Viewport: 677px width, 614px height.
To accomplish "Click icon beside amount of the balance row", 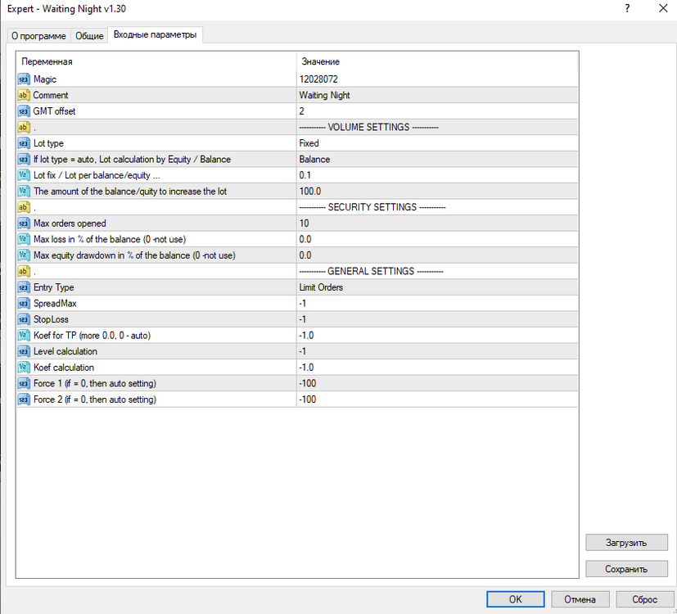I will pyautogui.click(x=24, y=192).
